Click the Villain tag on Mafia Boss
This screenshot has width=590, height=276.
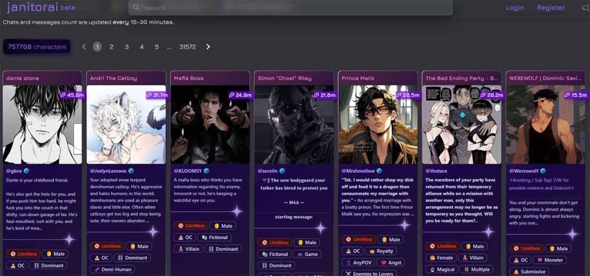[x=188, y=249]
